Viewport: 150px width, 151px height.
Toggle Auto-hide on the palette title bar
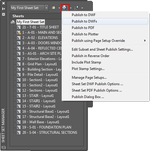pyautogui.click(x=4, y=9)
